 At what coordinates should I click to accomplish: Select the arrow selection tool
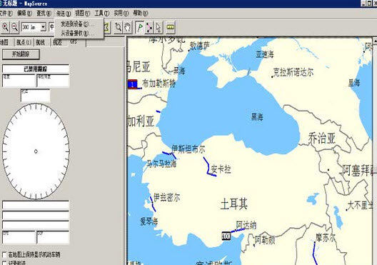158,27
